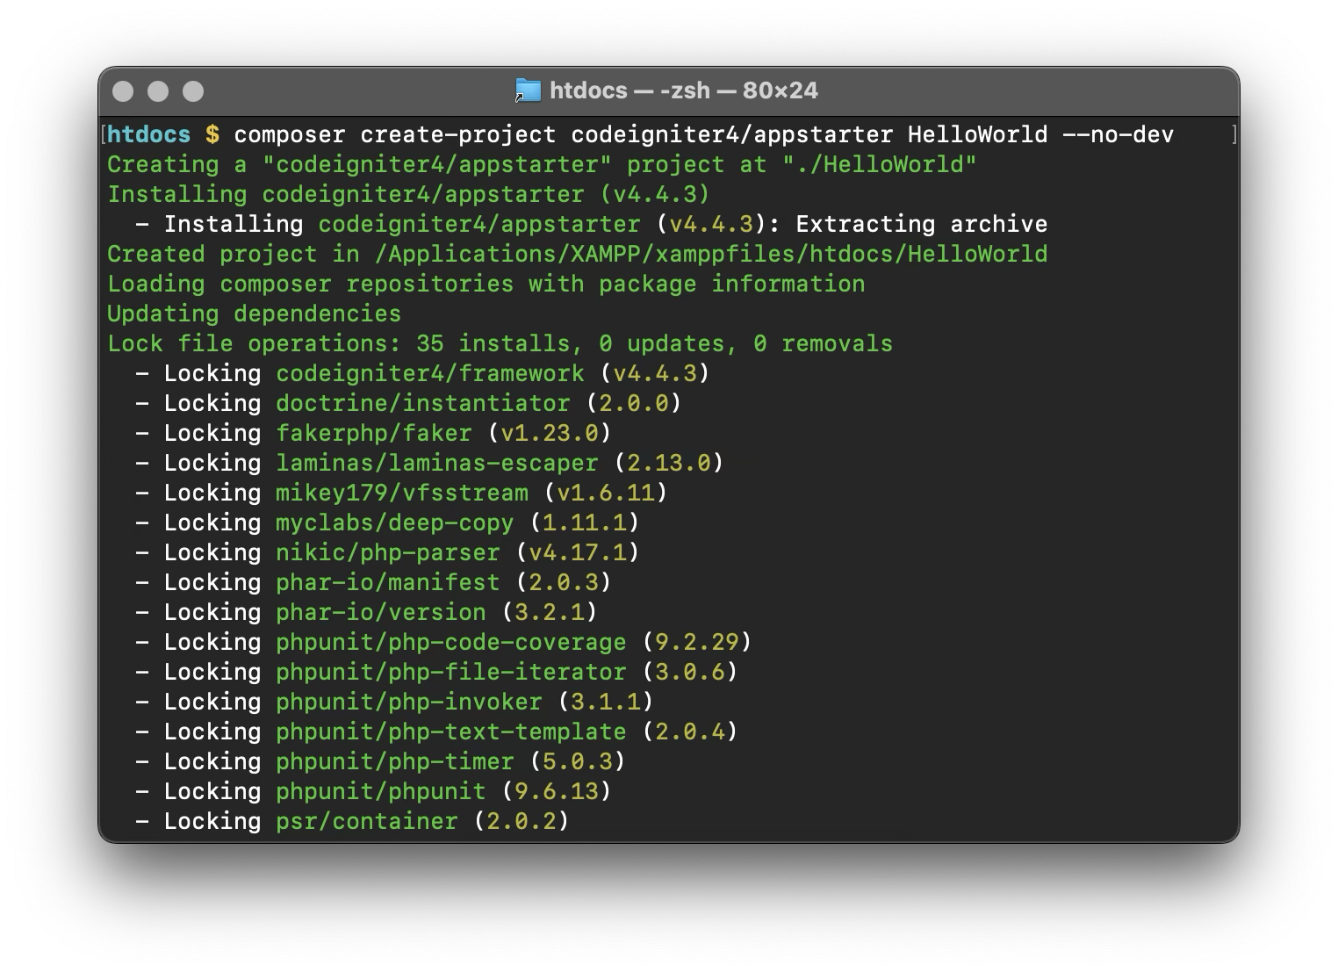Click version "v1.6.11" of vfsstream
This screenshot has width=1338, height=973.
point(606,493)
